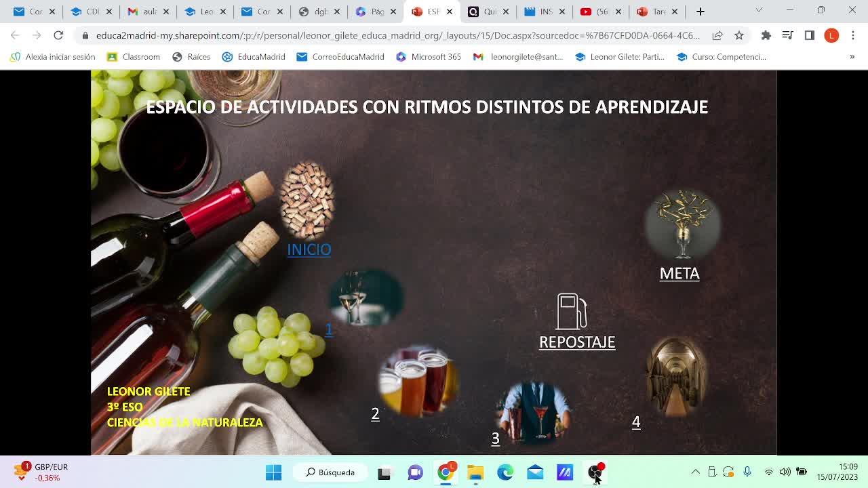This screenshot has height=488, width=868.
Task: Click the wine cellar tunnel image
Action: tap(676, 377)
